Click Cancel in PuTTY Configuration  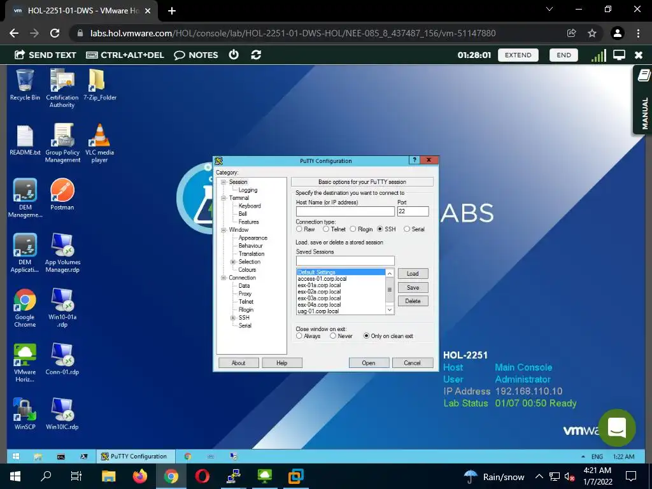click(413, 363)
